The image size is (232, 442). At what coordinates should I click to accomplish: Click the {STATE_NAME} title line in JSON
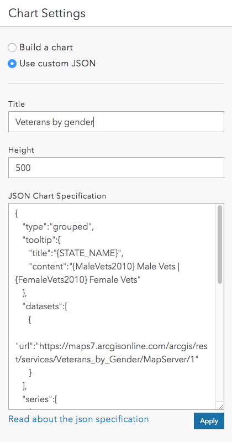coord(76,253)
